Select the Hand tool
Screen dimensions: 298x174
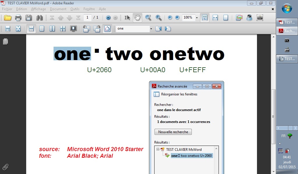[137, 18]
